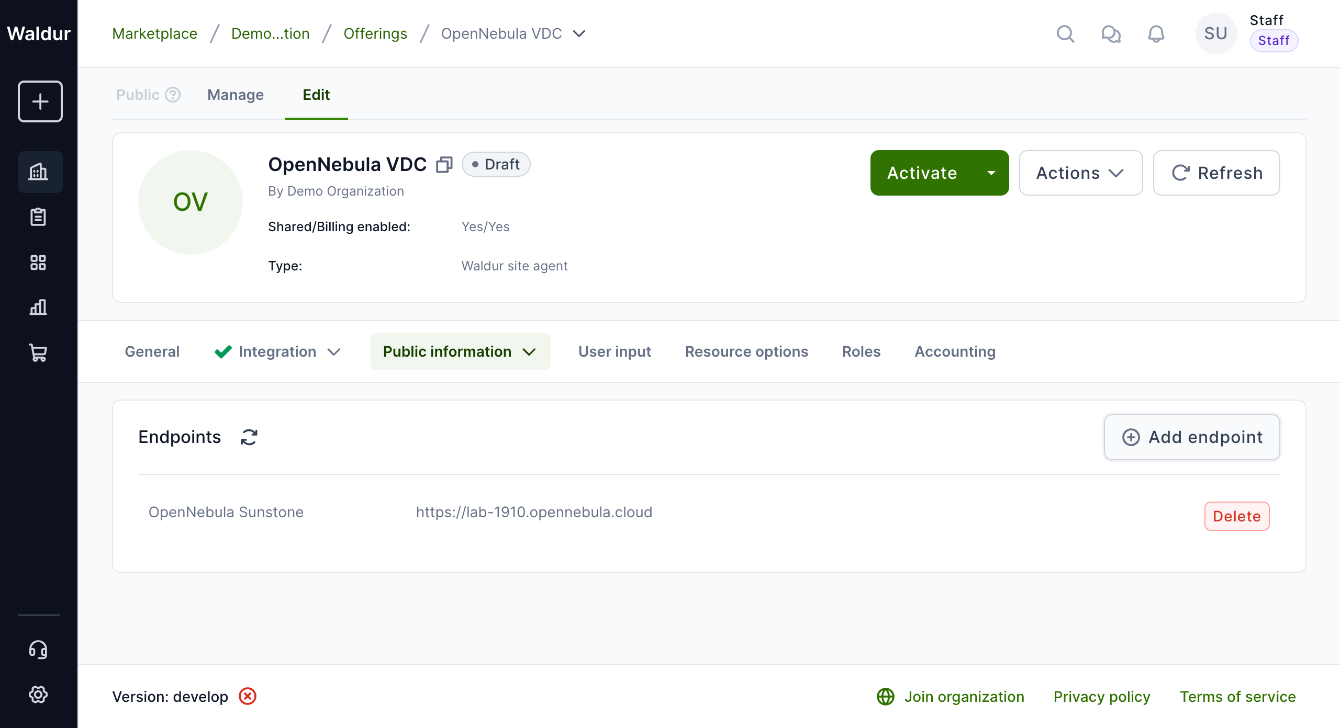Open the clipboard icon in sidebar
Image resolution: width=1340 pixels, height=728 pixels.
[39, 217]
